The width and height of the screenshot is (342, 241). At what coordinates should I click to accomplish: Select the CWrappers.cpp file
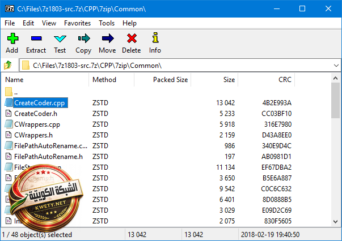click(x=37, y=124)
